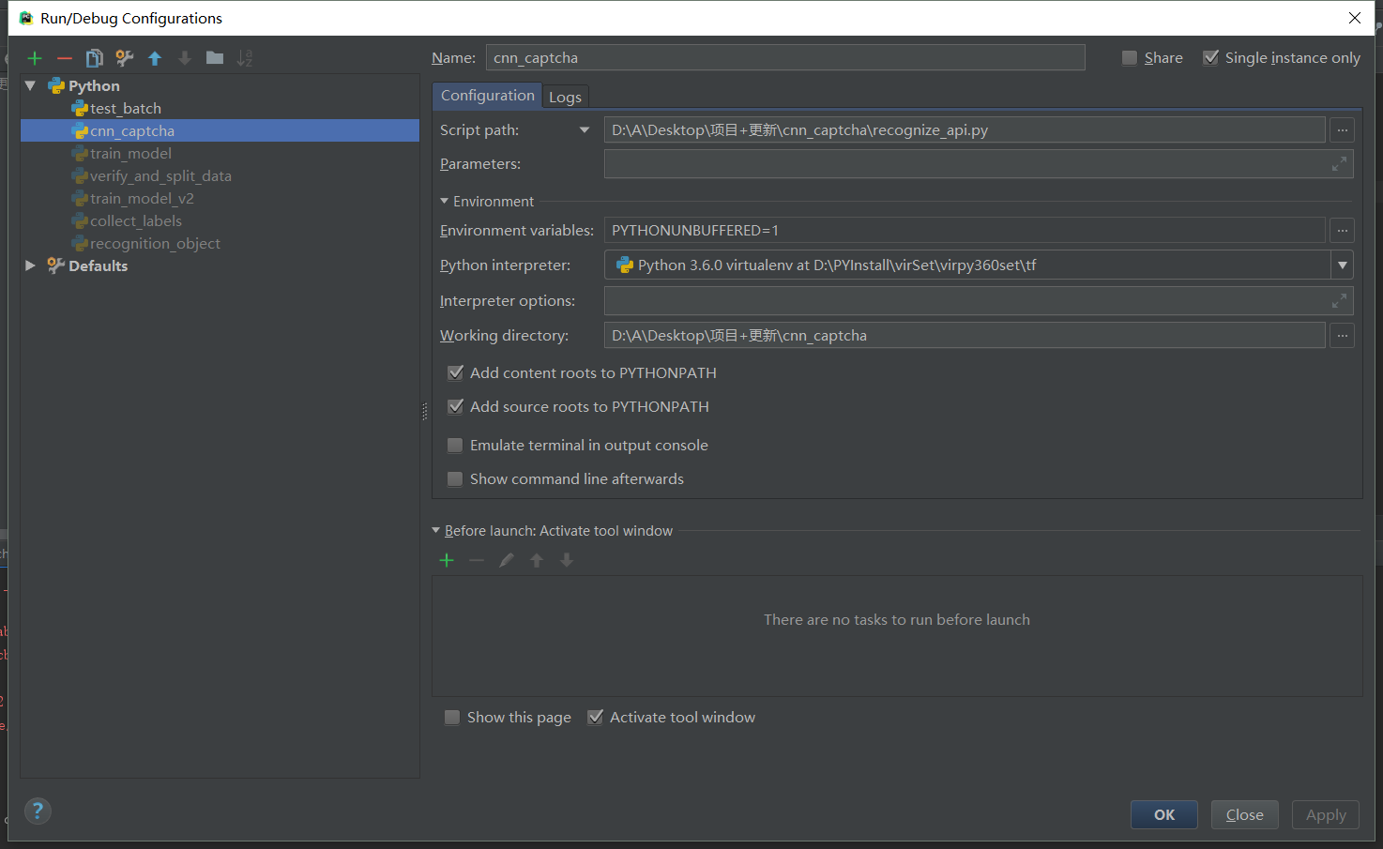Remove the selected configuration

pos(65,58)
